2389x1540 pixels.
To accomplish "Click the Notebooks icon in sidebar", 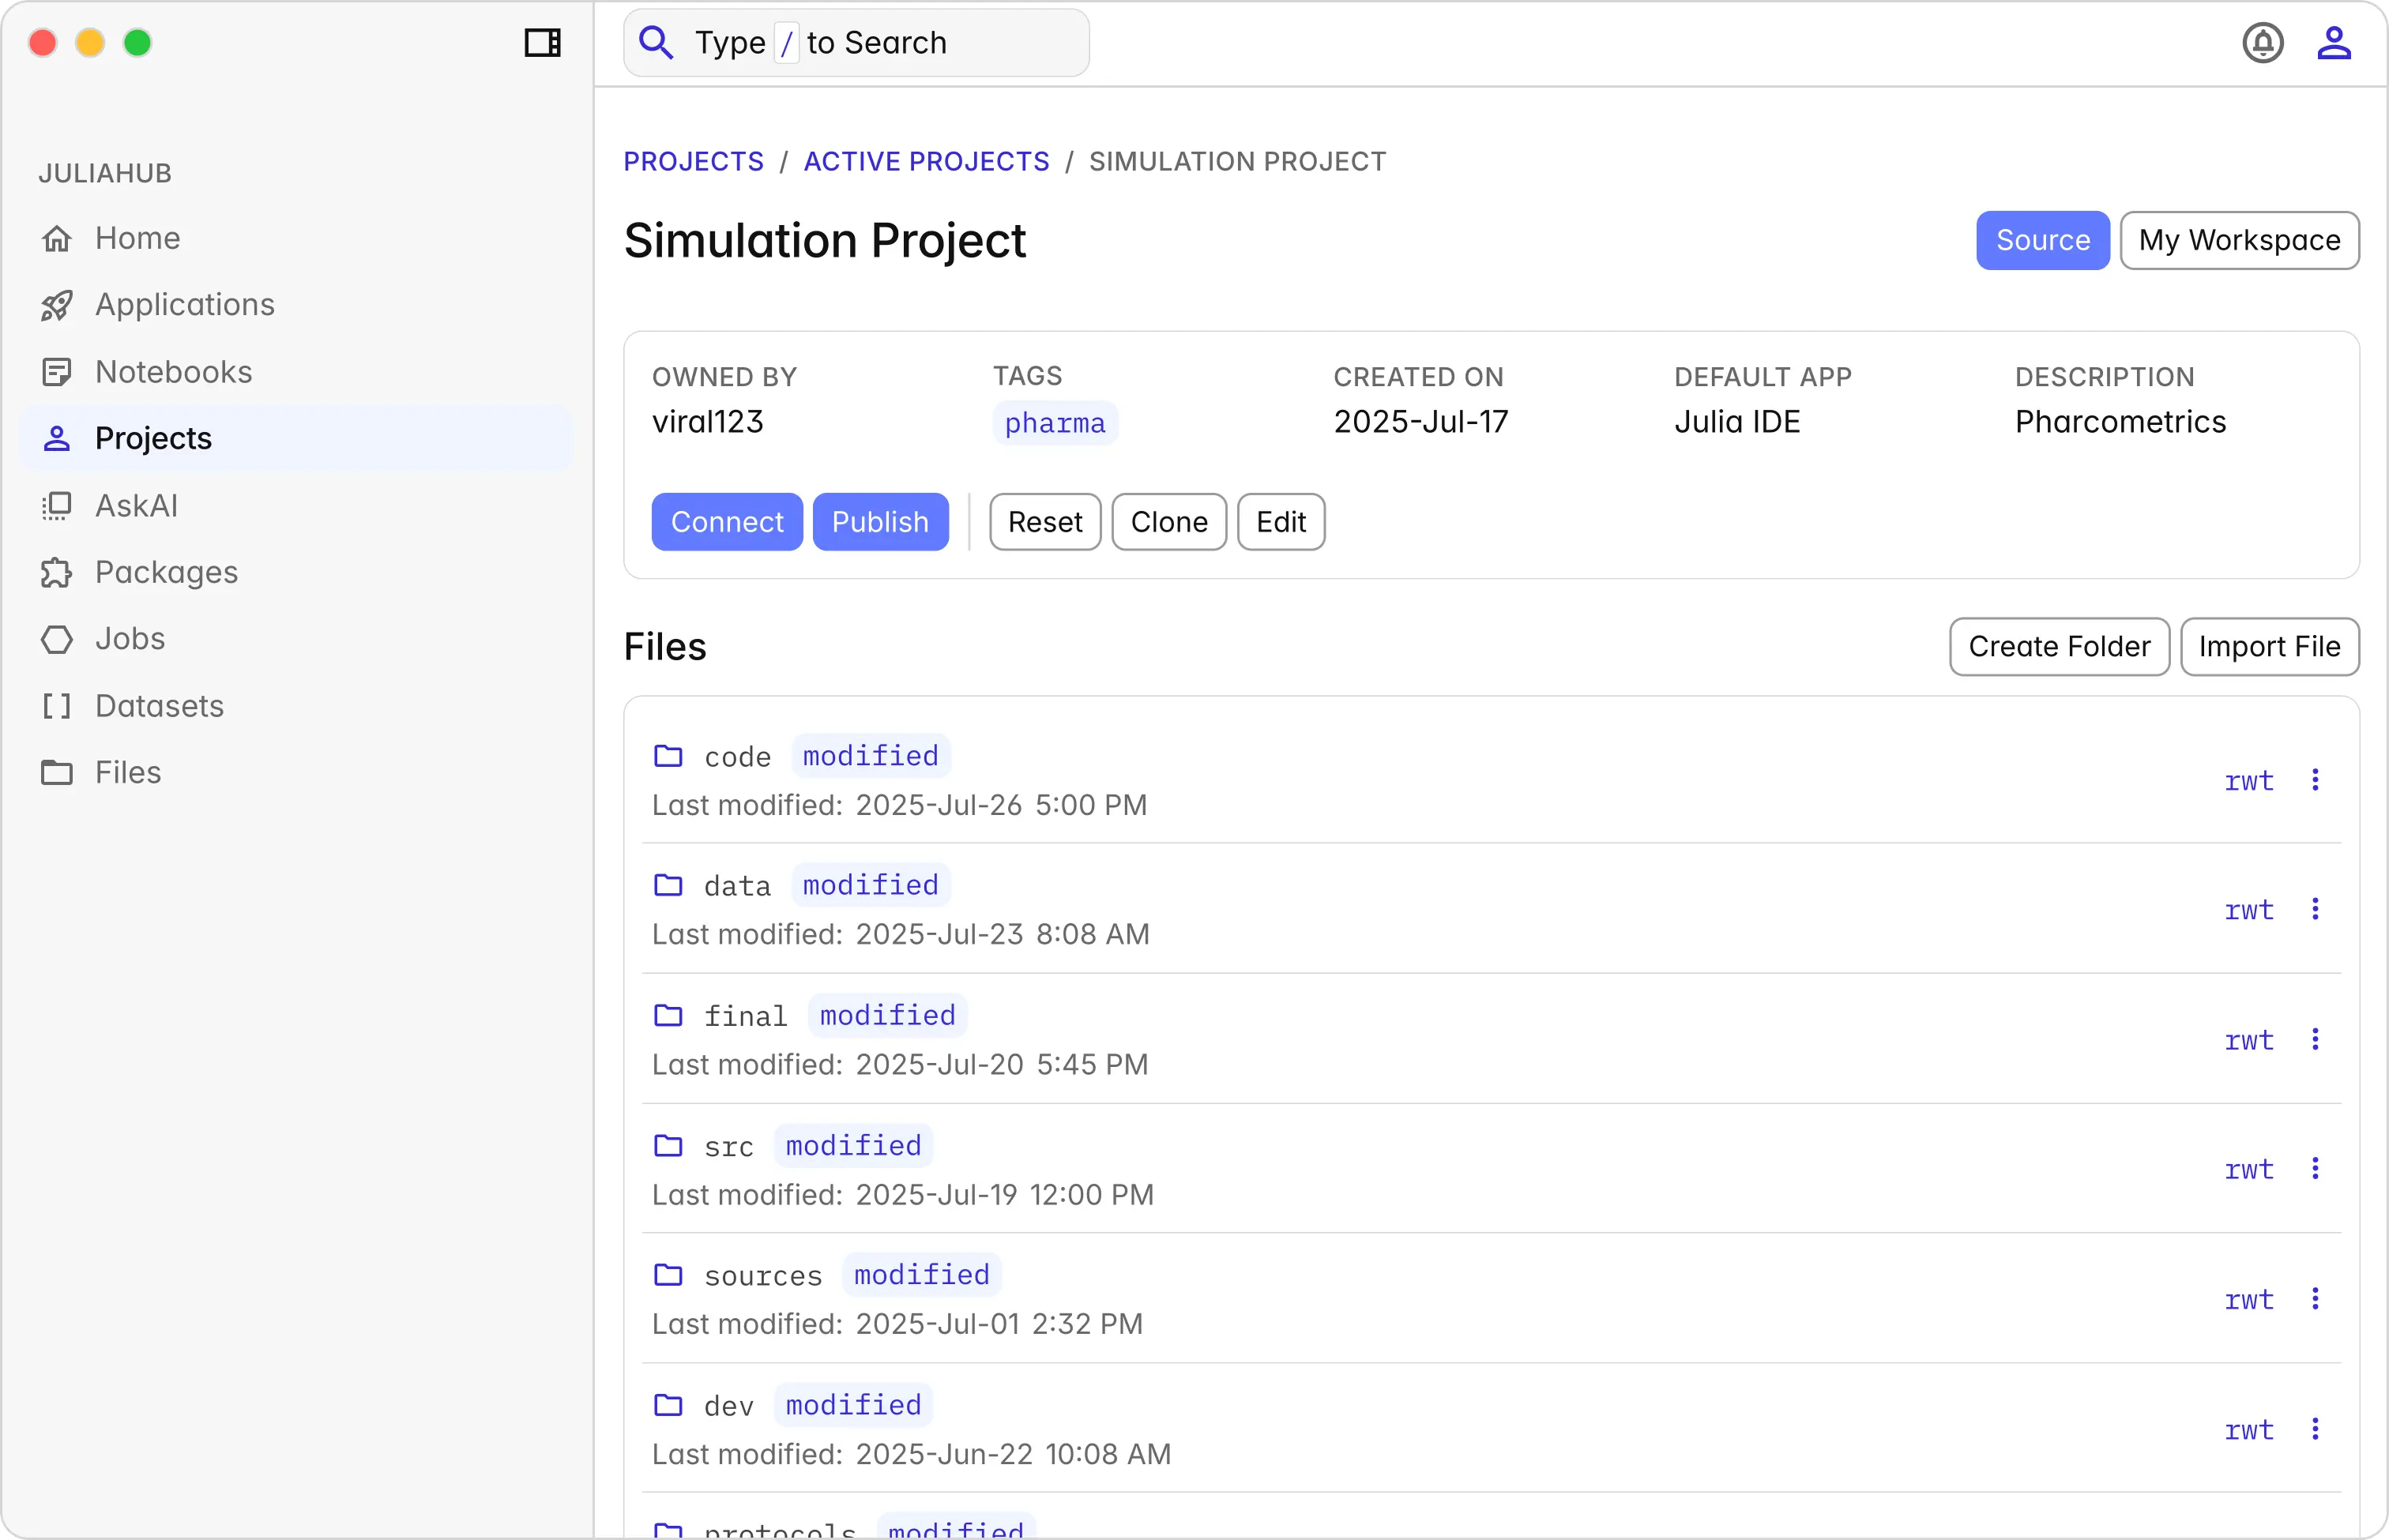I will pyautogui.click(x=57, y=372).
